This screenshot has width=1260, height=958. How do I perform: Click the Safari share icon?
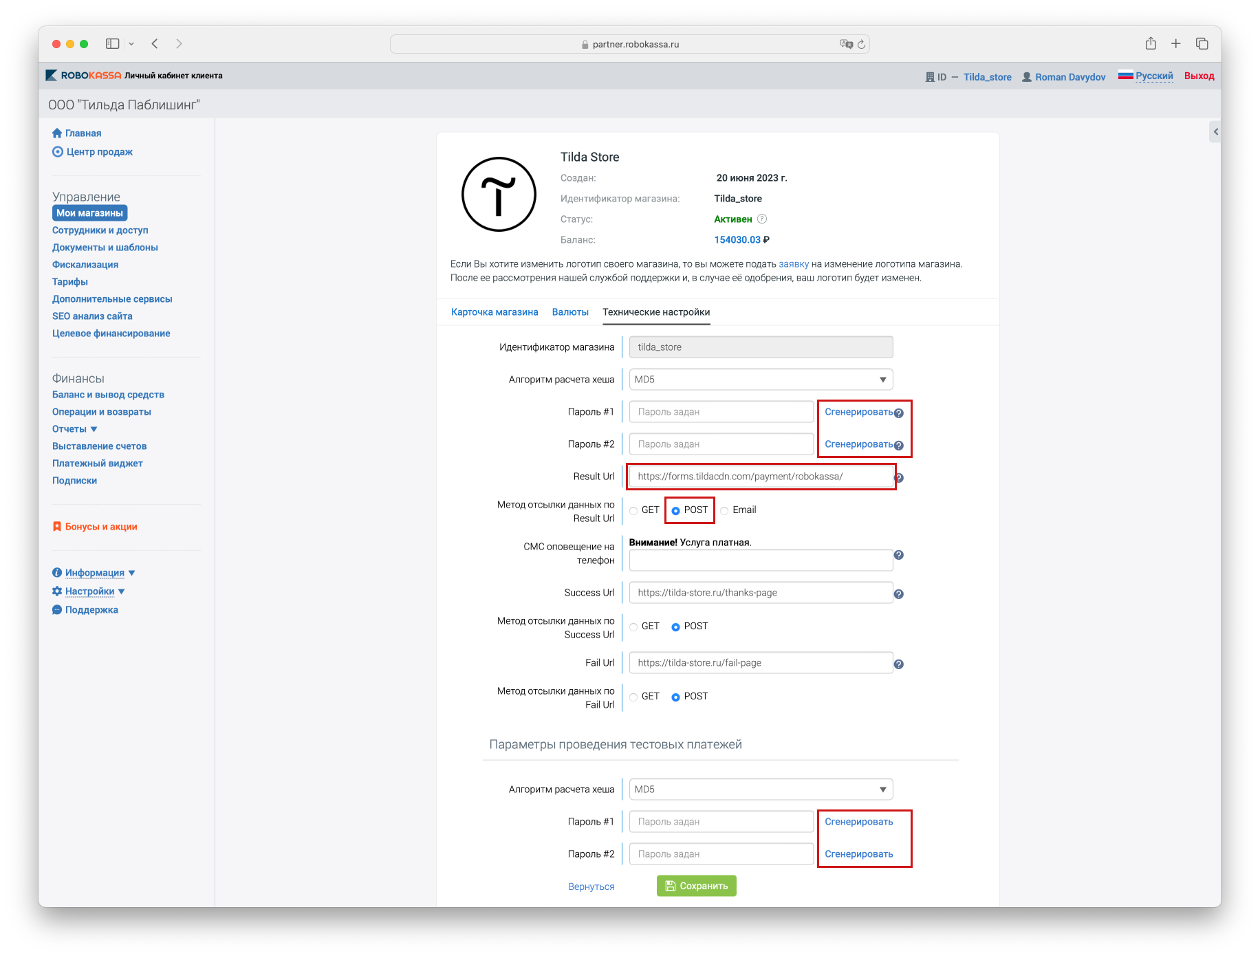coord(1151,43)
